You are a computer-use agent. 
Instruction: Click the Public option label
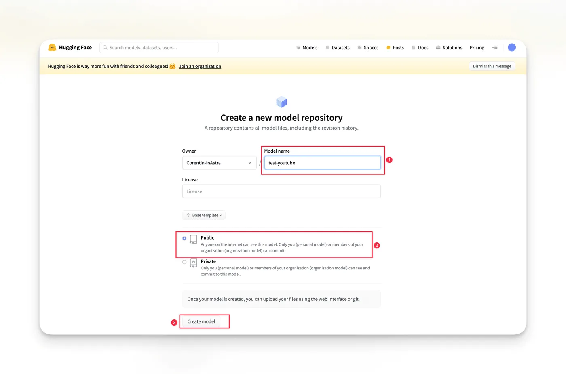pos(207,238)
